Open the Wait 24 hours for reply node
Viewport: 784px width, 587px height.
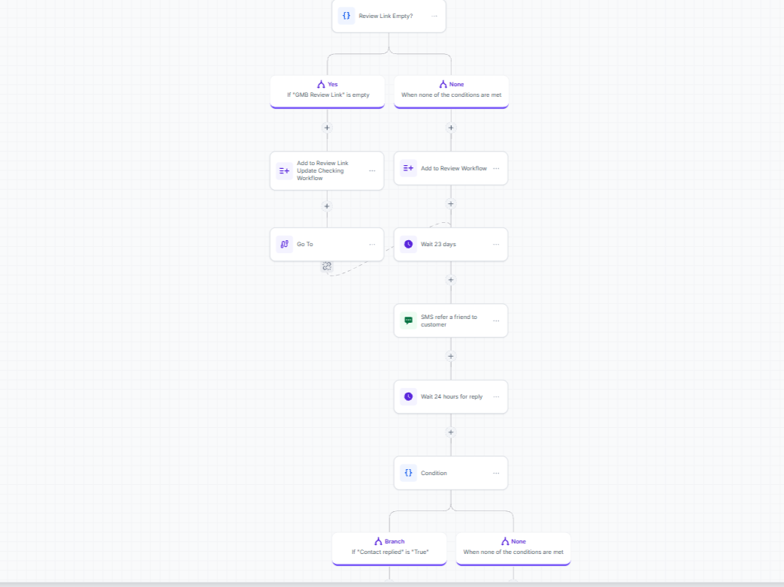[x=450, y=396]
